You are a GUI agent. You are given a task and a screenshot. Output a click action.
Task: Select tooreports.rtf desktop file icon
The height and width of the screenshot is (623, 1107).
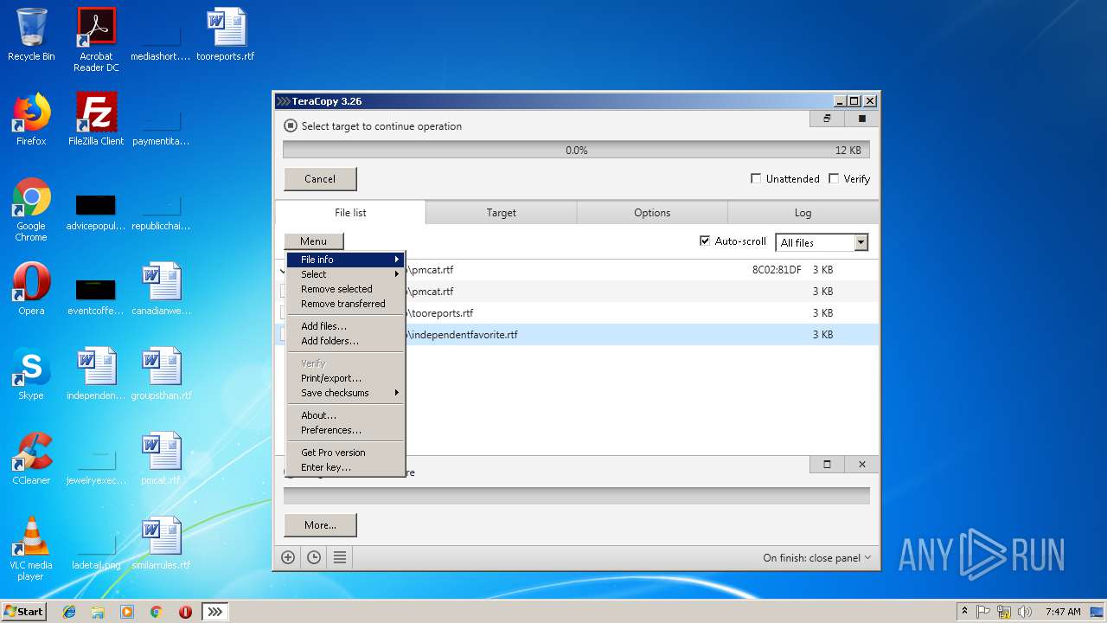226,35
